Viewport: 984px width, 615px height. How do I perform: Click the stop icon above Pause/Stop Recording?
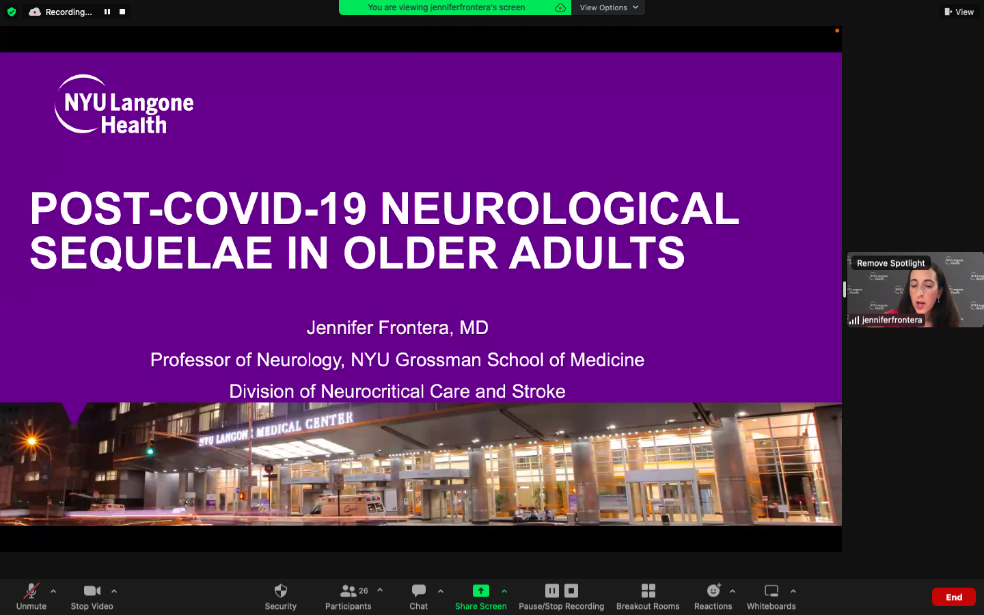coord(572,590)
